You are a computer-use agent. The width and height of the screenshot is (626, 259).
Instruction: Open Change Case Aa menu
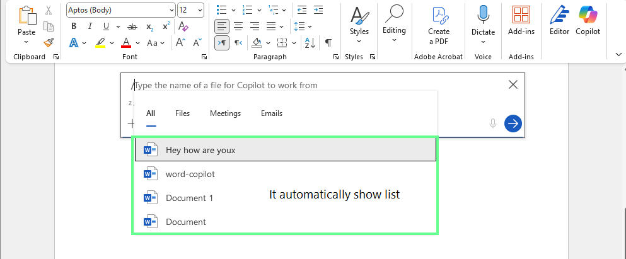click(155, 43)
